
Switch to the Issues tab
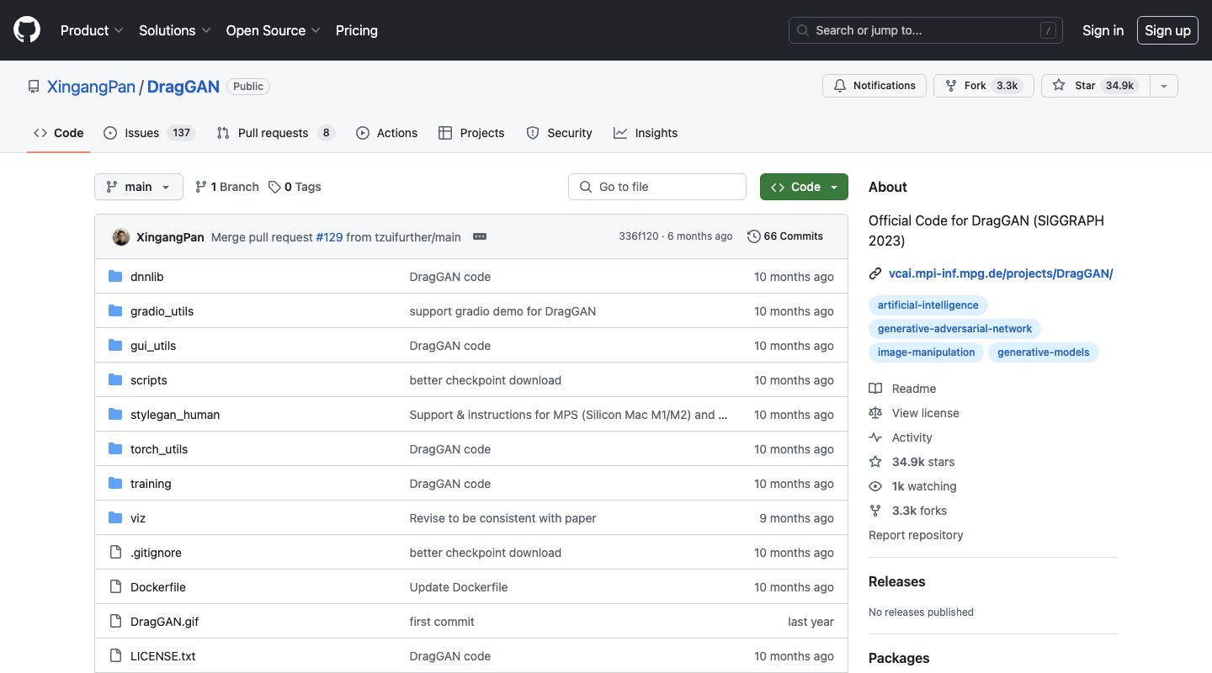pos(149,133)
